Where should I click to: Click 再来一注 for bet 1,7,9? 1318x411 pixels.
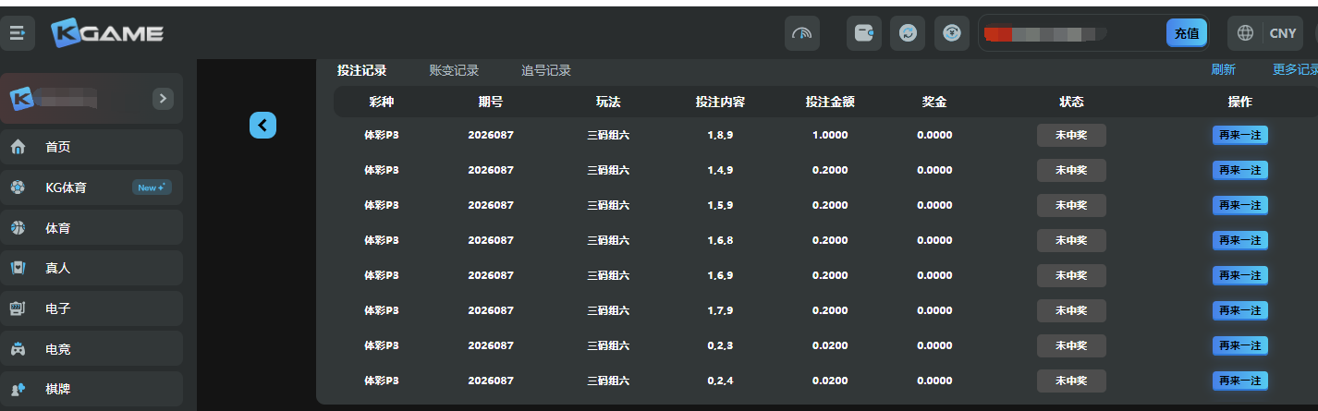coord(1239,310)
